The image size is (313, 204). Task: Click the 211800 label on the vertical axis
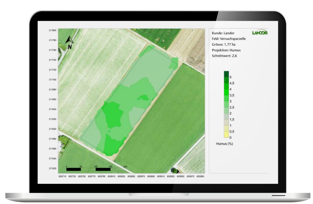point(52,30)
